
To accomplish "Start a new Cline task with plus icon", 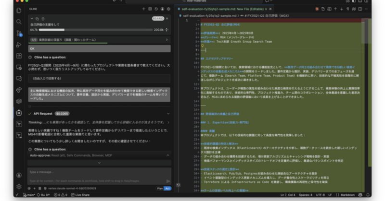I will pyautogui.click(x=143, y=9).
